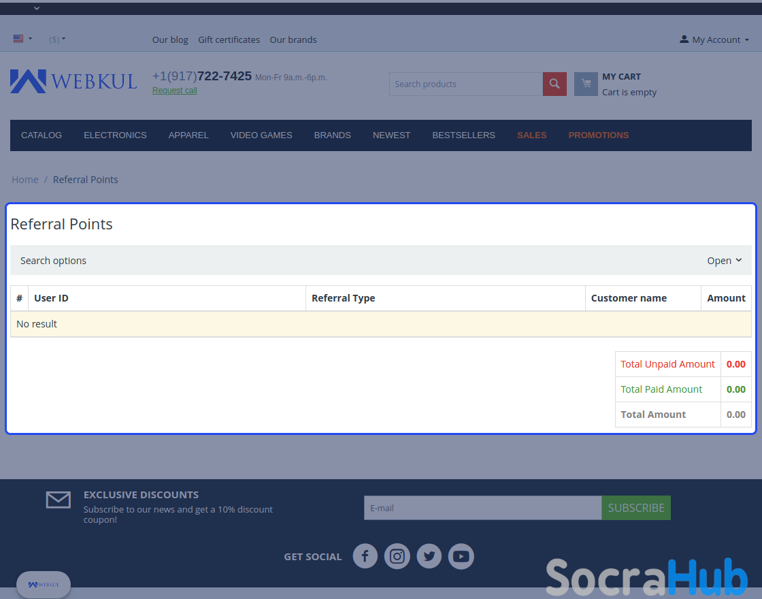Focus the Search products field

pyautogui.click(x=465, y=84)
